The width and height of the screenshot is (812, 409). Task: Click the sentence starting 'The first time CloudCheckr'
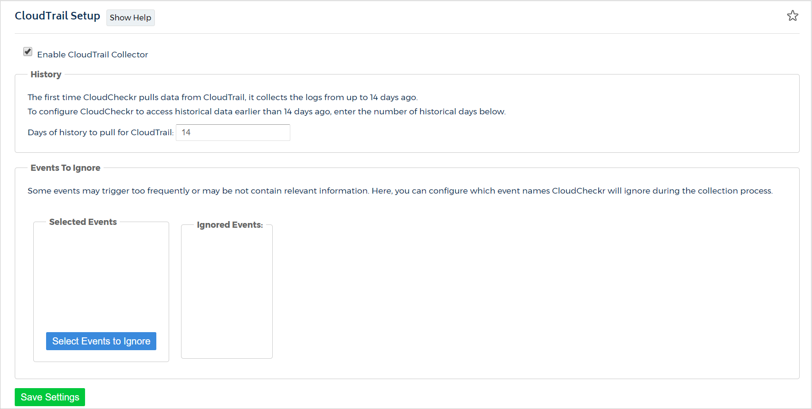[223, 97]
